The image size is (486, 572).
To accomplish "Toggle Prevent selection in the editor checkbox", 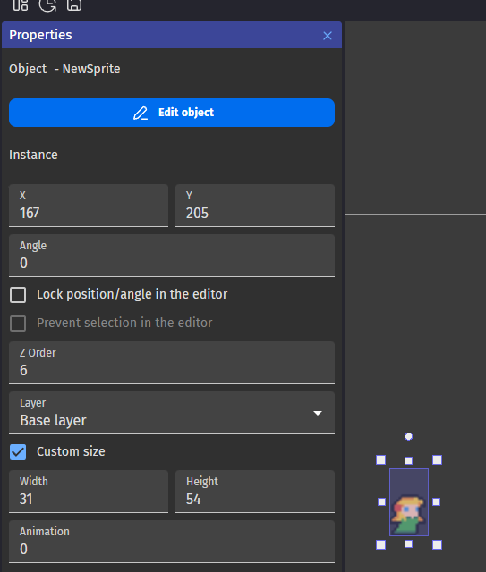I will click(18, 324).
